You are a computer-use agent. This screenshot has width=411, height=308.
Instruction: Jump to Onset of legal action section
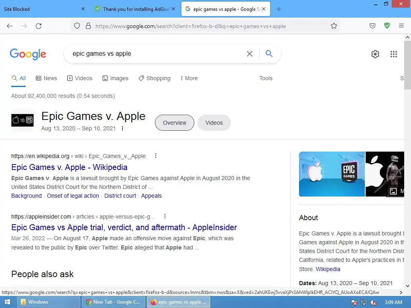[73, 196]
